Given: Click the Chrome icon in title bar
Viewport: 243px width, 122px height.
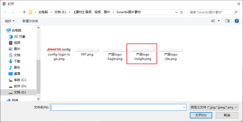Looking at the screenshot, I should coord(4,4).
